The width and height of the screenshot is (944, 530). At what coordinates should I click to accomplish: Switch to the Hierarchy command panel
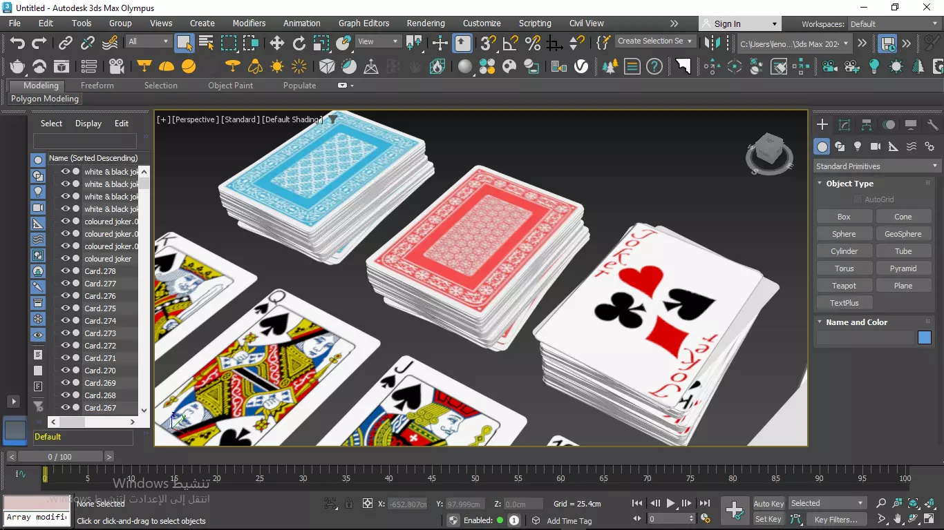point(867,125)
